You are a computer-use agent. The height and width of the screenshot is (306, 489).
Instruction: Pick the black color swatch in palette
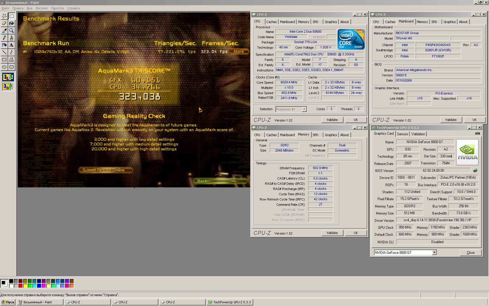click(x=11, y=281)
